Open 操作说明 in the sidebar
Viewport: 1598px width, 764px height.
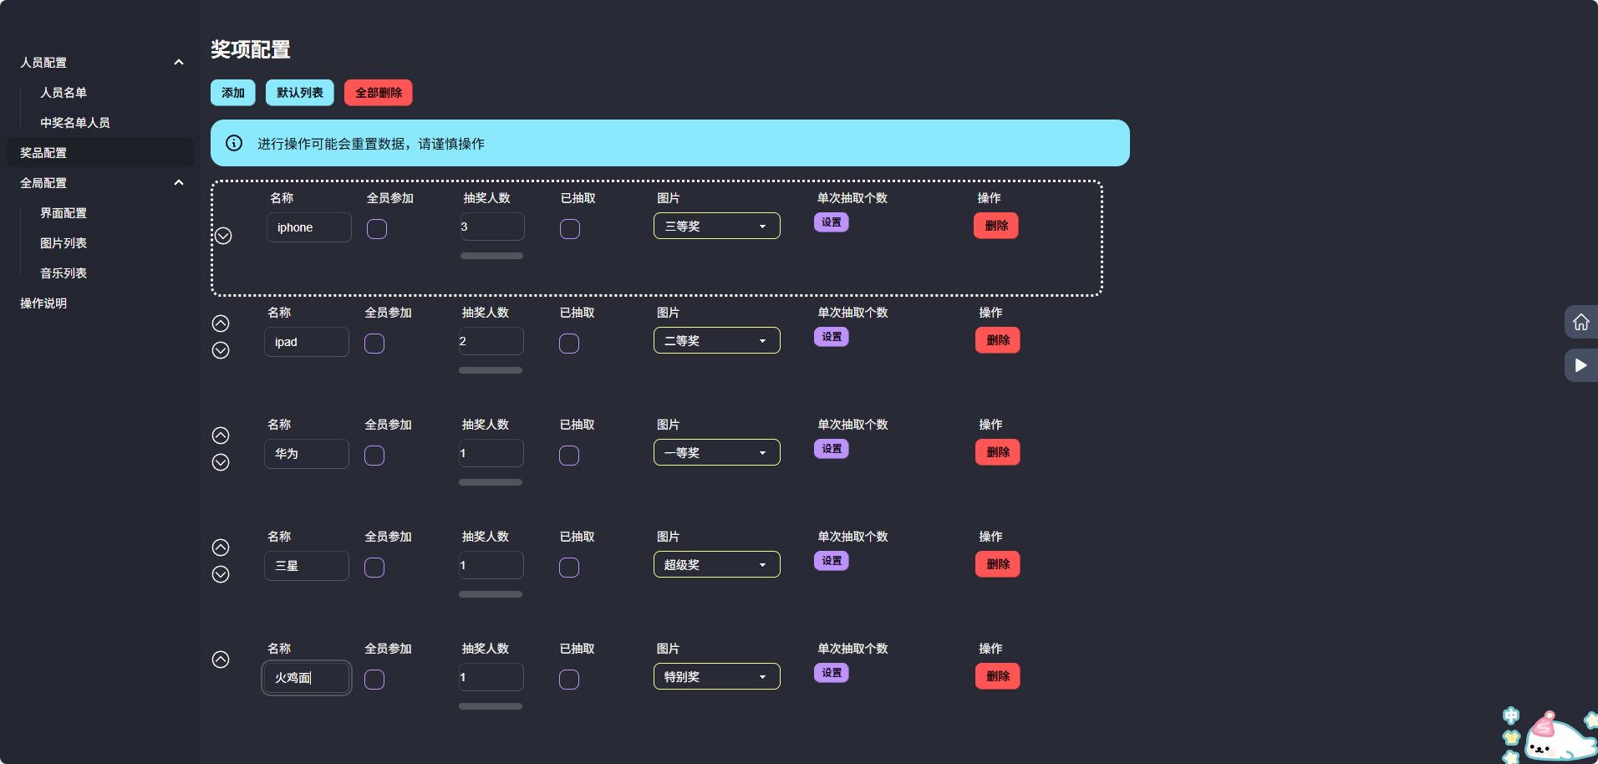pyautogui.click(x=43, y=303)
